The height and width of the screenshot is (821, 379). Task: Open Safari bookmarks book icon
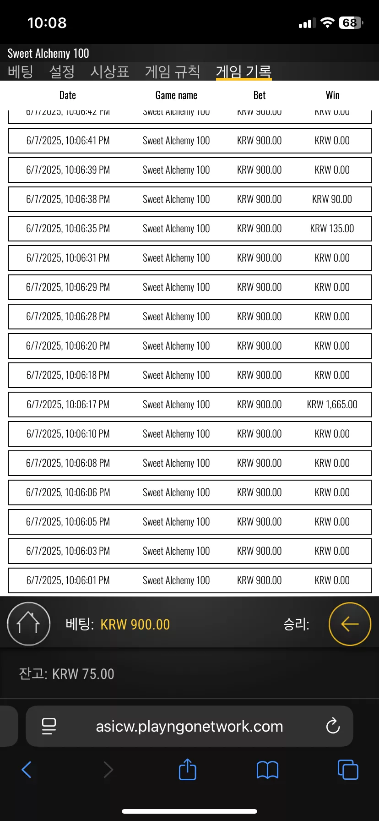(268, 770)
